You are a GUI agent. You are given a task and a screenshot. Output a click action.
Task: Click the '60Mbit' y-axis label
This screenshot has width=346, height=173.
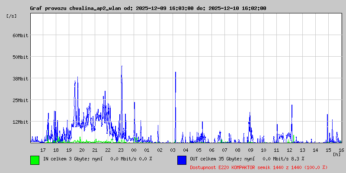click(20, 35)
